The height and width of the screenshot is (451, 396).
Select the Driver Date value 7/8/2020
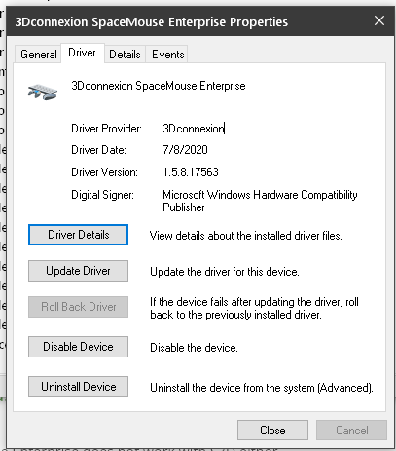pos(185,150)
